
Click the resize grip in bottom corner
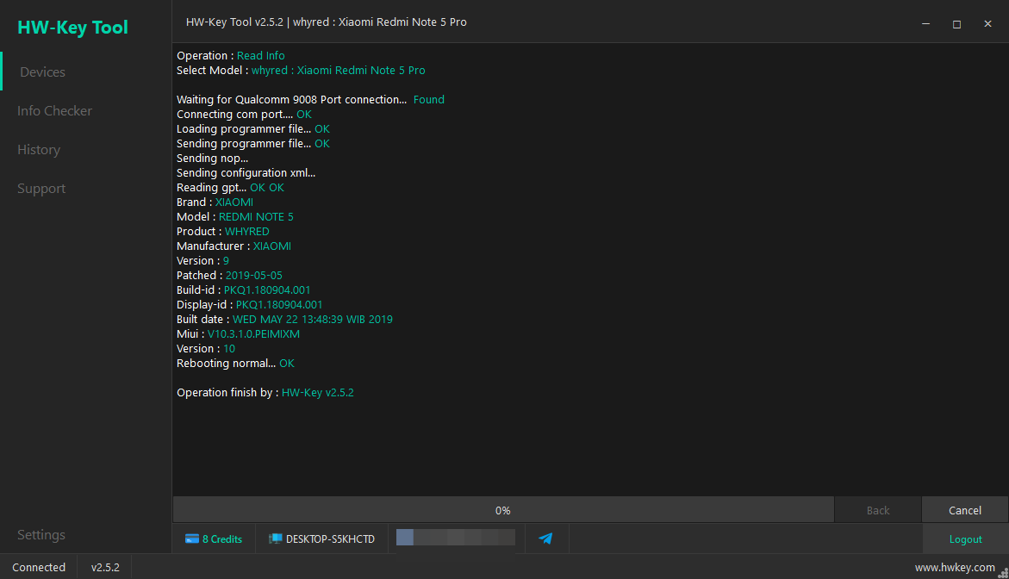click(1003, 573)
